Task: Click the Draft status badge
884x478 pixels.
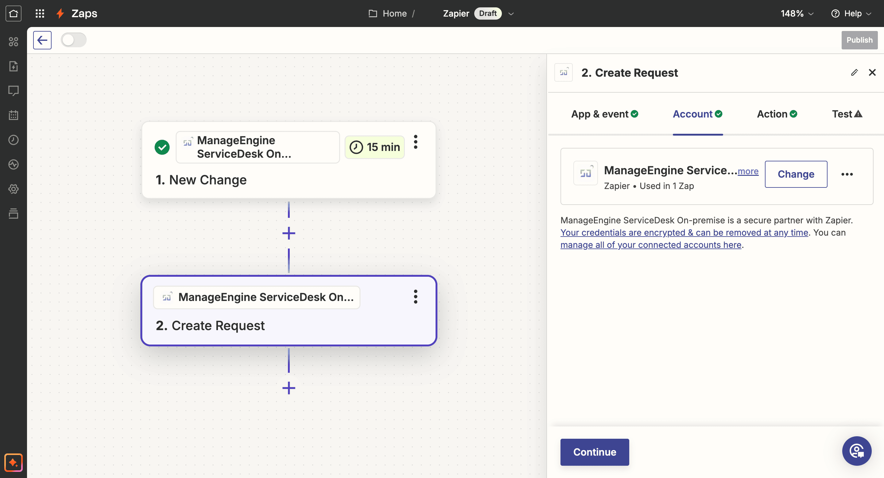Action: (488, 13)
